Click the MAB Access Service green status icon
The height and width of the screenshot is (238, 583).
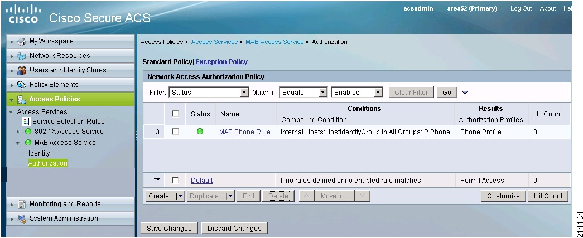coord(28,143)
